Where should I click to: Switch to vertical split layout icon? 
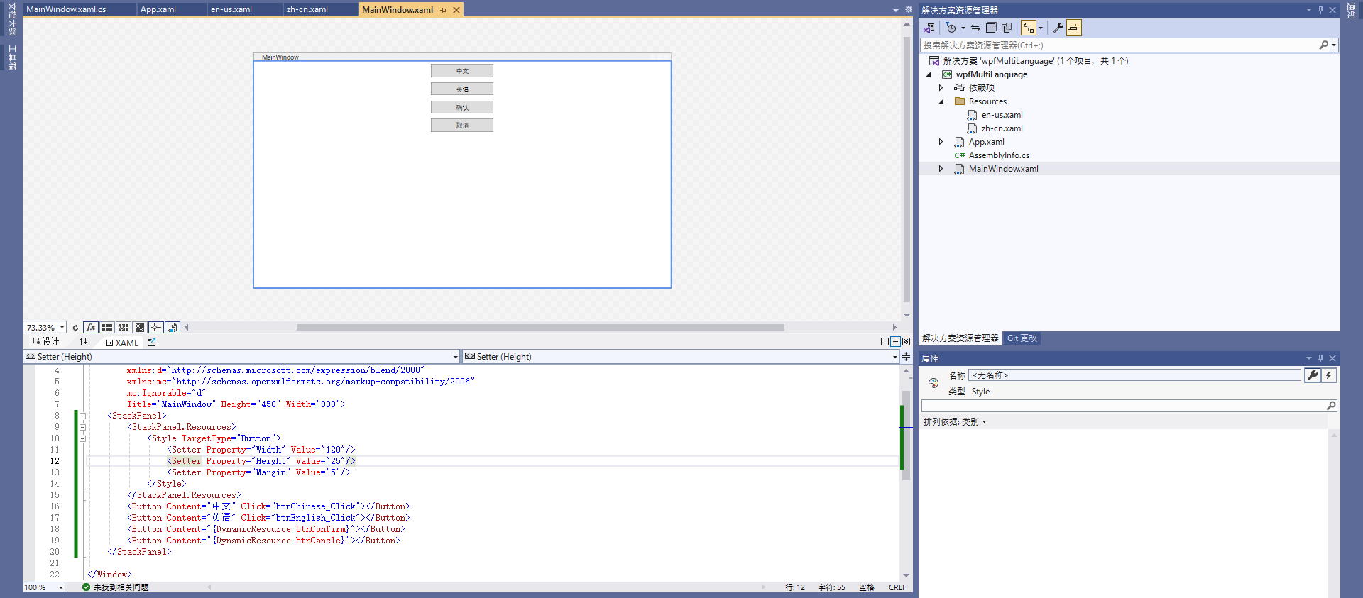885,342
